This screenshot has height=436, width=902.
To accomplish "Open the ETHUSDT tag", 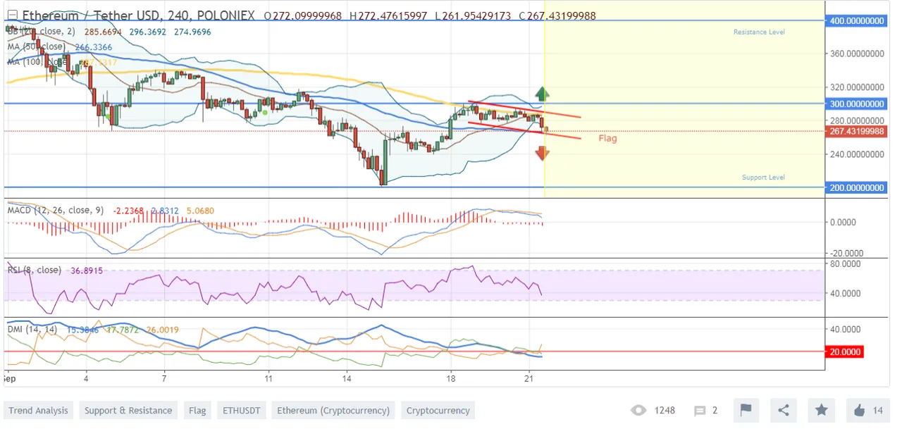I will [x=242, y=410].
